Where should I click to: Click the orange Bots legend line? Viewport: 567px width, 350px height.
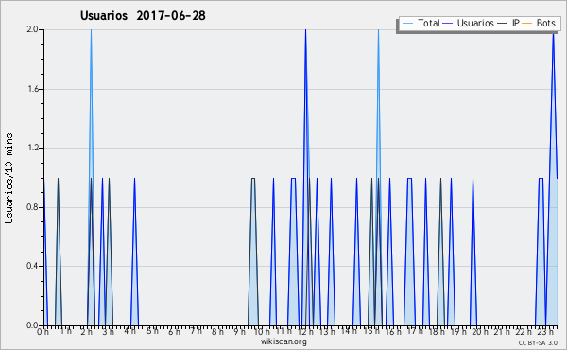tap(527, 24)
